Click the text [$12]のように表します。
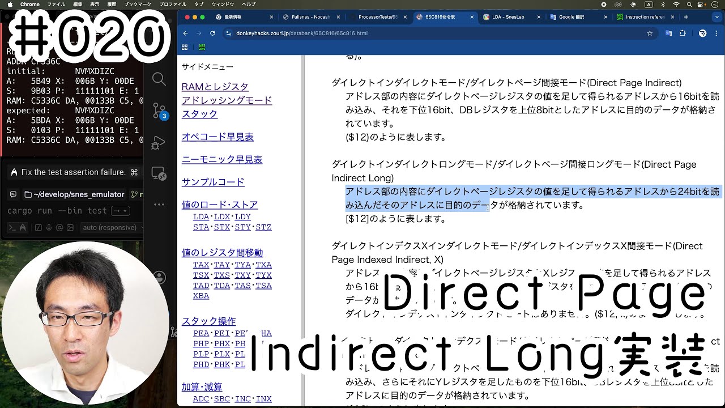725x408 pixels. 395,219
